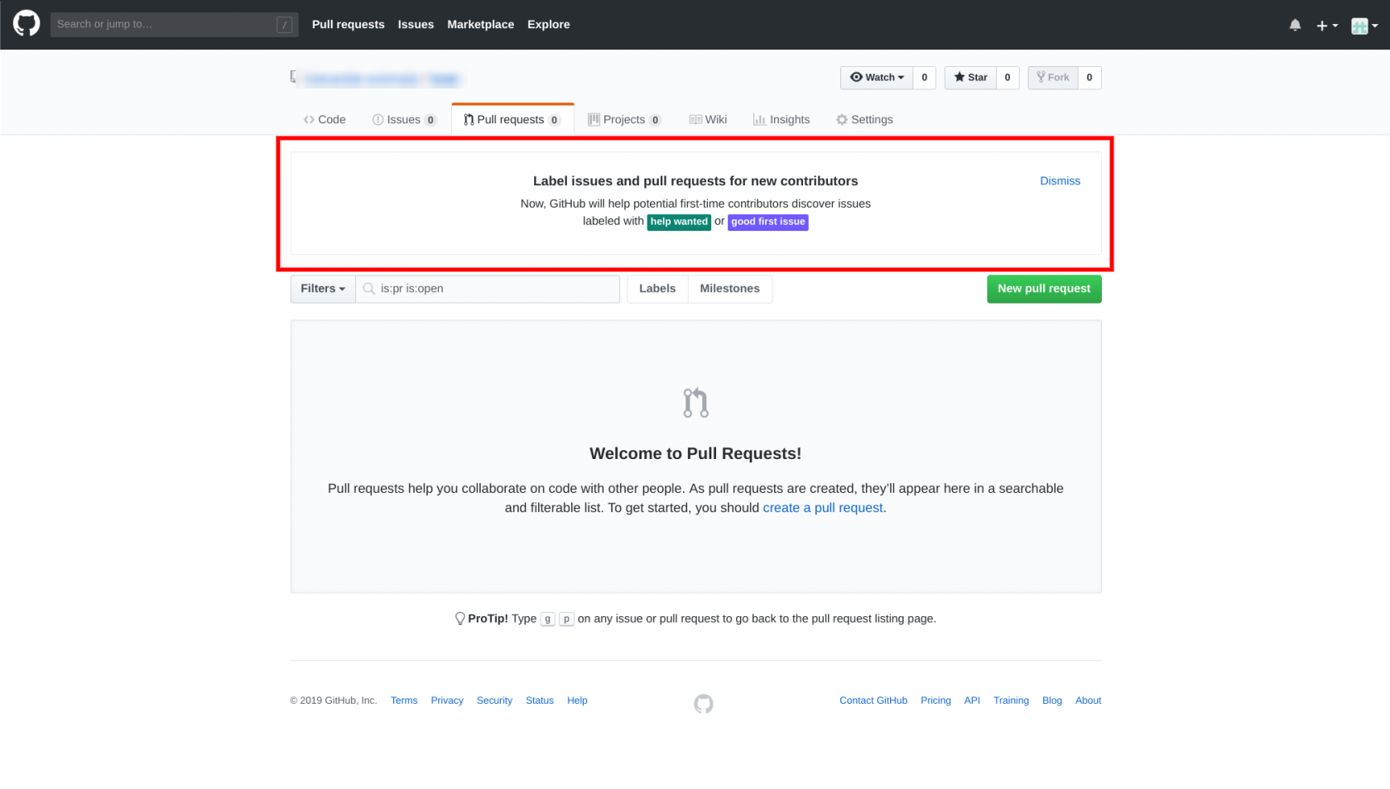Open the Terms footer link

[404, 701]
